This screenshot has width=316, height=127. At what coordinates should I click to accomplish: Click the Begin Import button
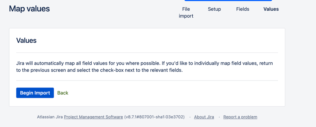click(x=35, y=93)
